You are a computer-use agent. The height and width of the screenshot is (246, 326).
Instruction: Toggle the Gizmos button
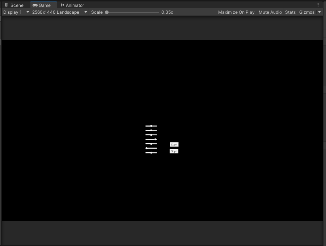tap(306, 12)
